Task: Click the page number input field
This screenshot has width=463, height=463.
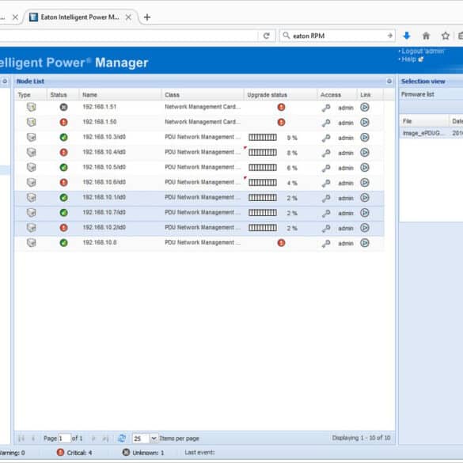Action: click(64, 438)
